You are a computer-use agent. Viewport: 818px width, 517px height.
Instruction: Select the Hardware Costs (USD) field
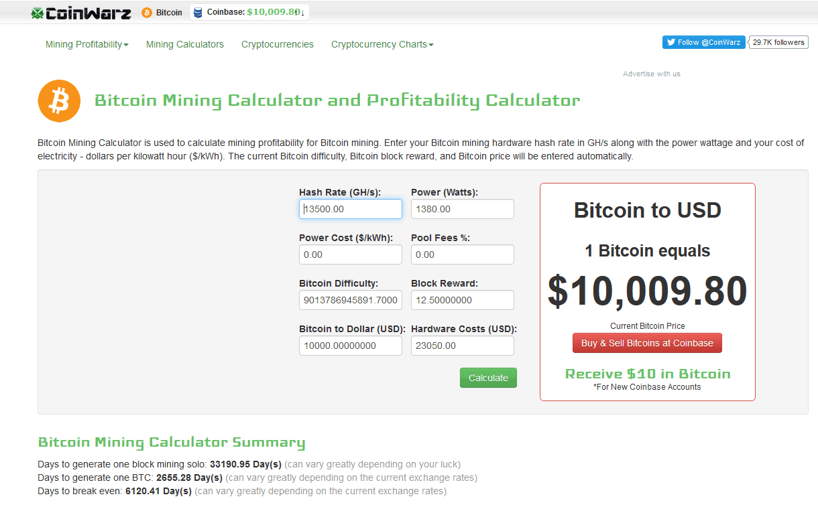tap(462, 346)
